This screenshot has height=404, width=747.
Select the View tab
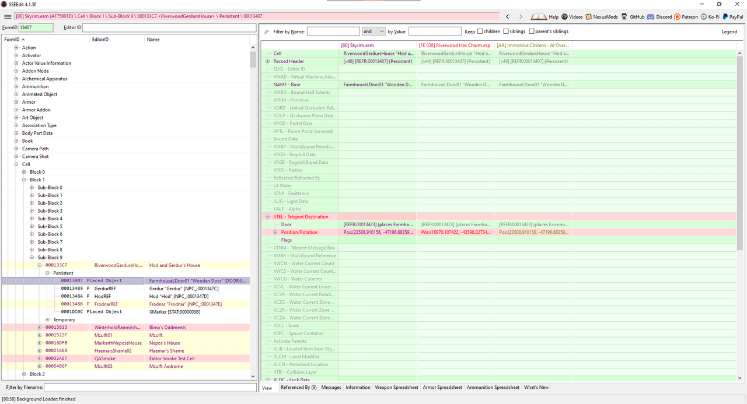coord(267,388)
